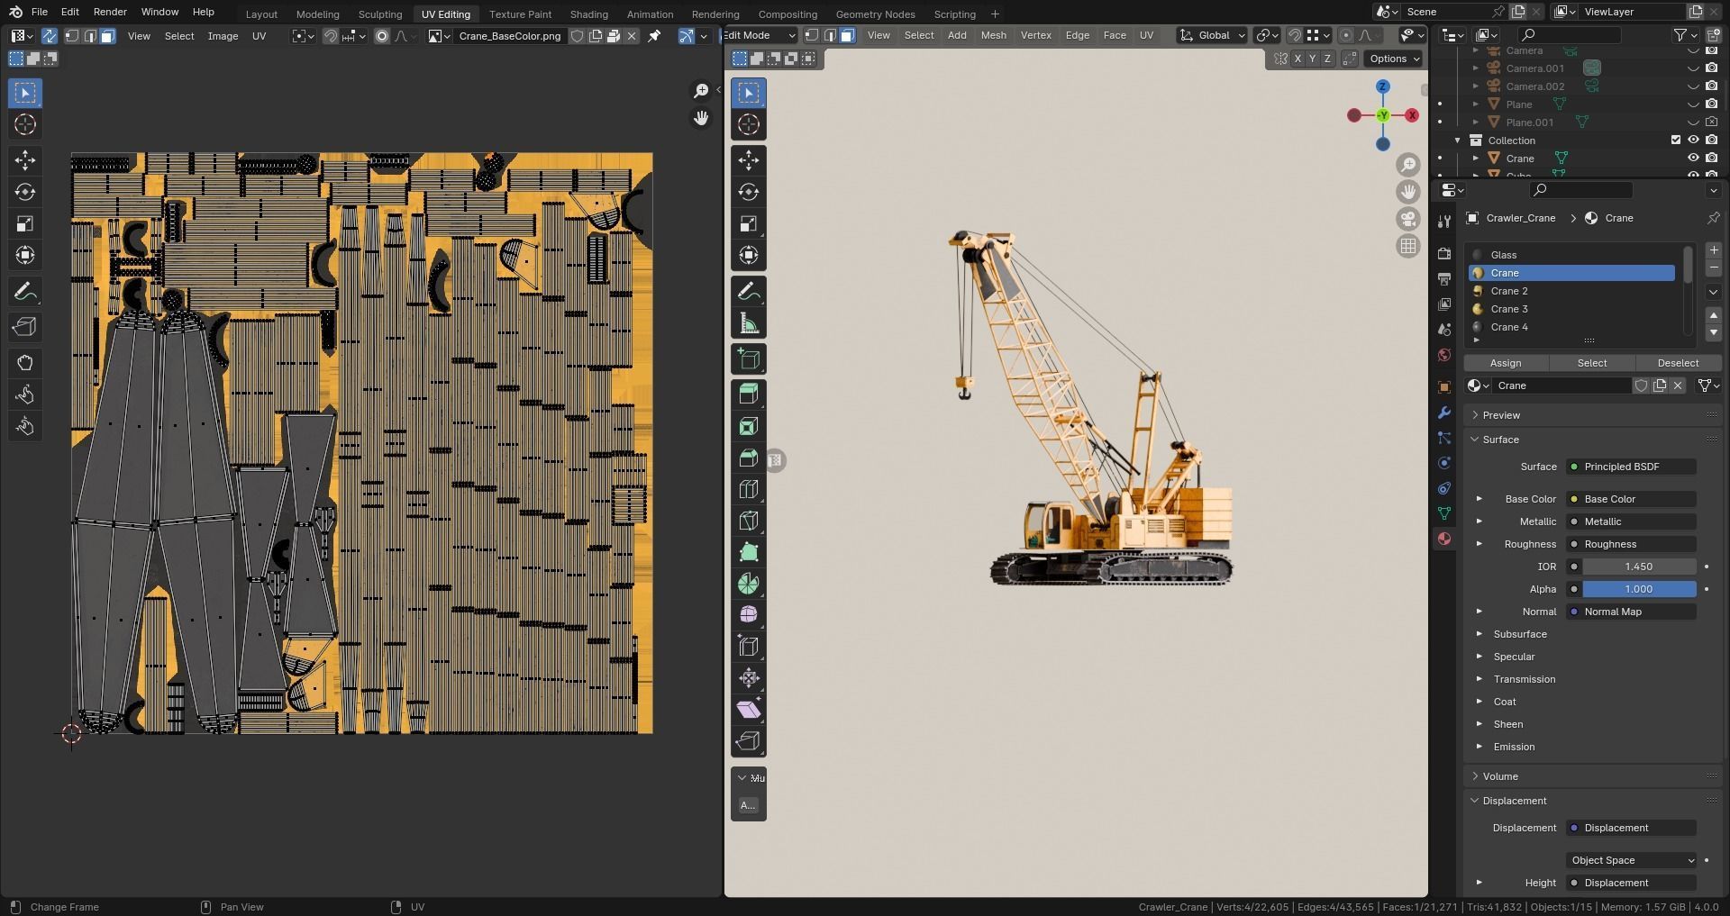Hide Camera.001 in viewport
The image size is (1730, 916).
[x=1693, y=68]
